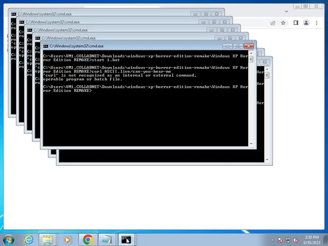
Task: Expand Chrome tab search chevron
Action: point(286,12)
